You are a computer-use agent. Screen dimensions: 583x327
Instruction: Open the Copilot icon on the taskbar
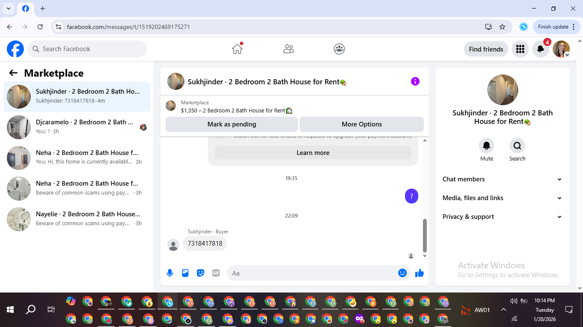(x=70, y=301)
